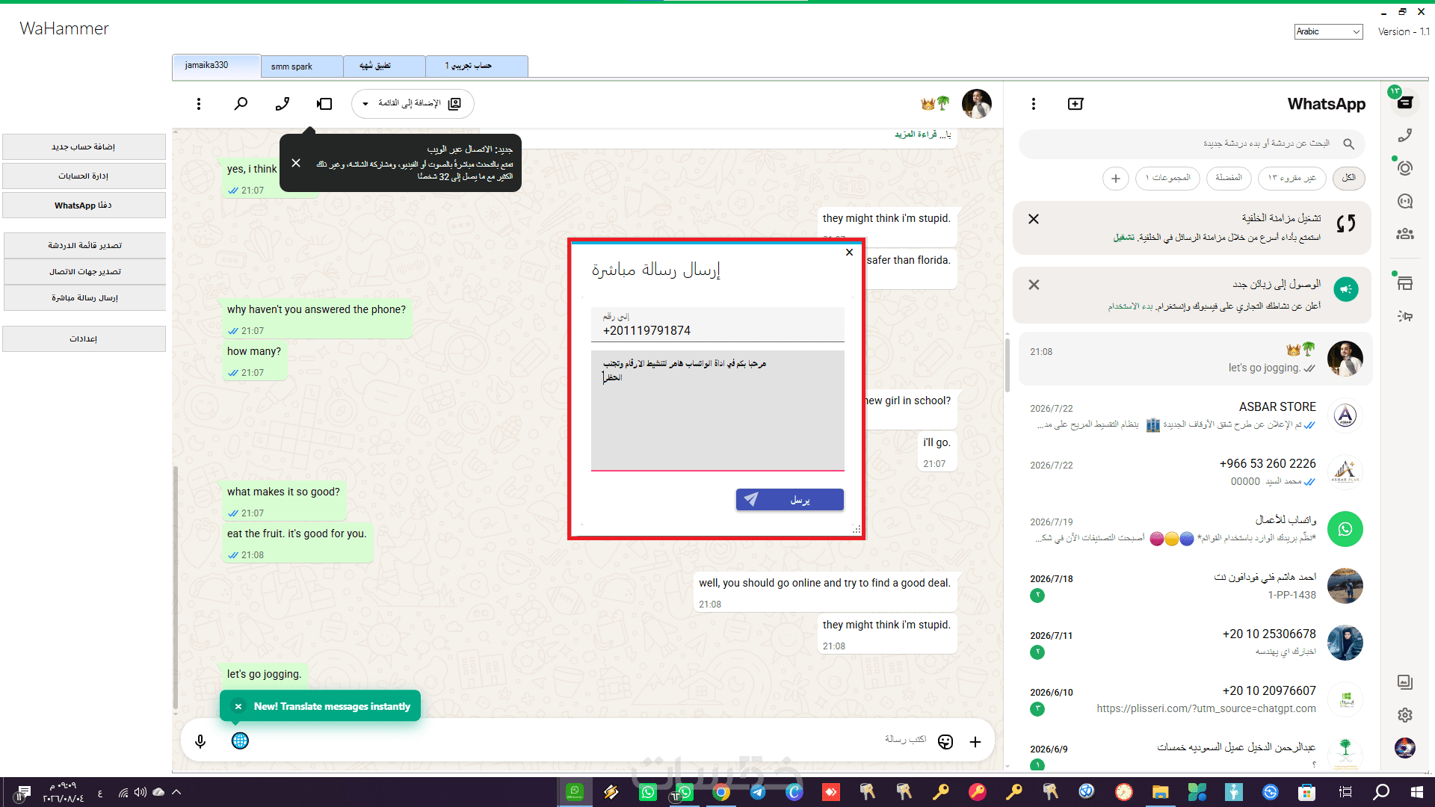
Task: Click the globe translate icon
Action: 240,740
